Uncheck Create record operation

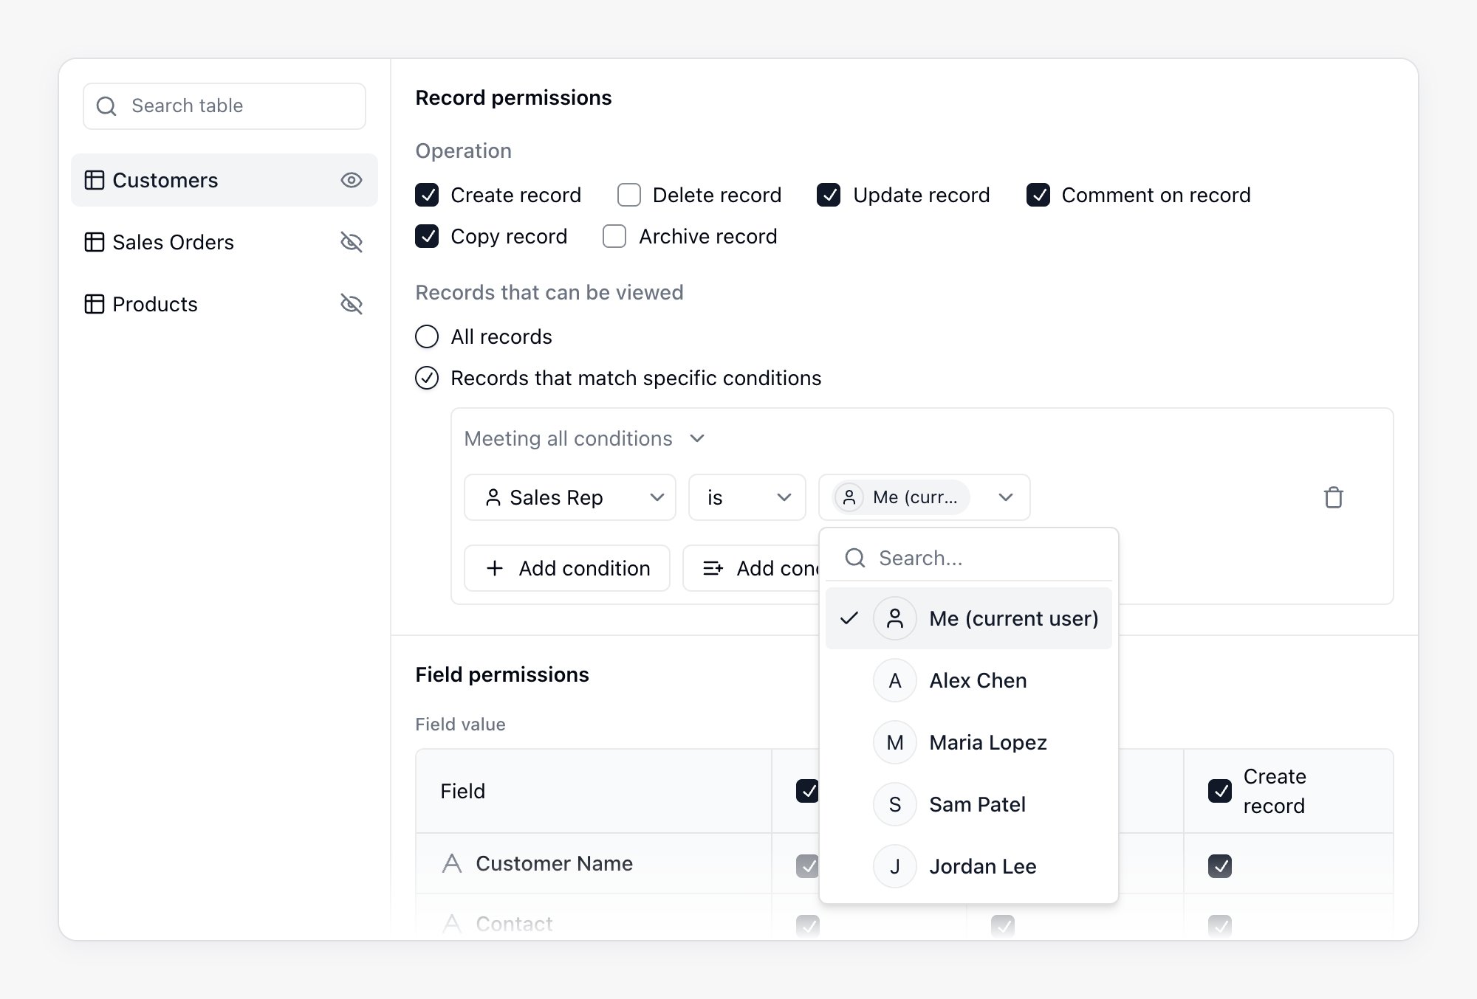(x=427, y=195)
